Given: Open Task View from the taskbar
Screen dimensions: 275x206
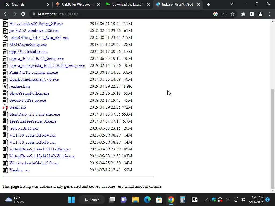Looking at the screenshot, I should (x=112, y=200).
